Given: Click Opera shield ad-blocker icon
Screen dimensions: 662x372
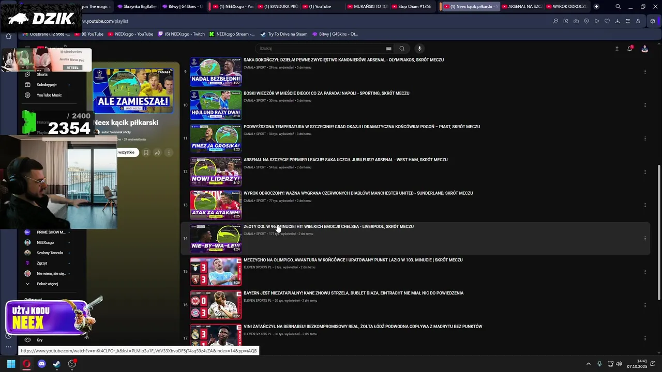Looking at the screenshot, I should point(586,21).
